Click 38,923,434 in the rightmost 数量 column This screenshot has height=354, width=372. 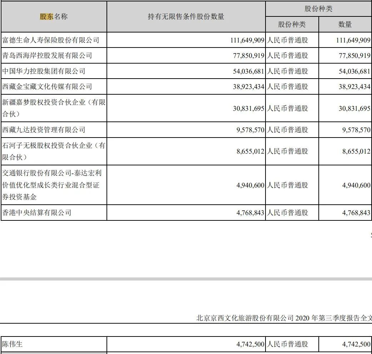point(355,87)
